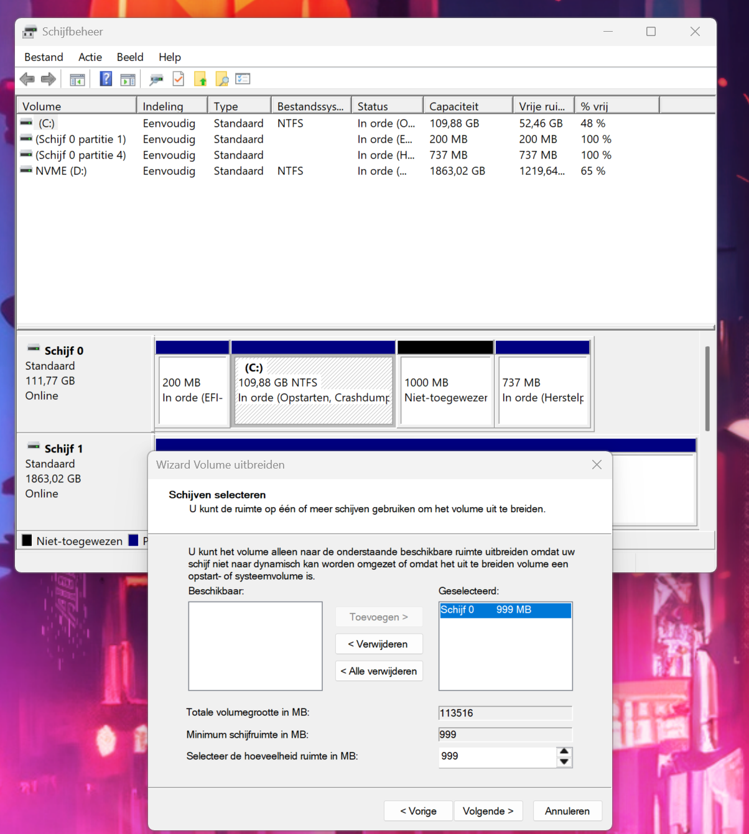Increase MB amount with spinner up arrow

[564, 751]
